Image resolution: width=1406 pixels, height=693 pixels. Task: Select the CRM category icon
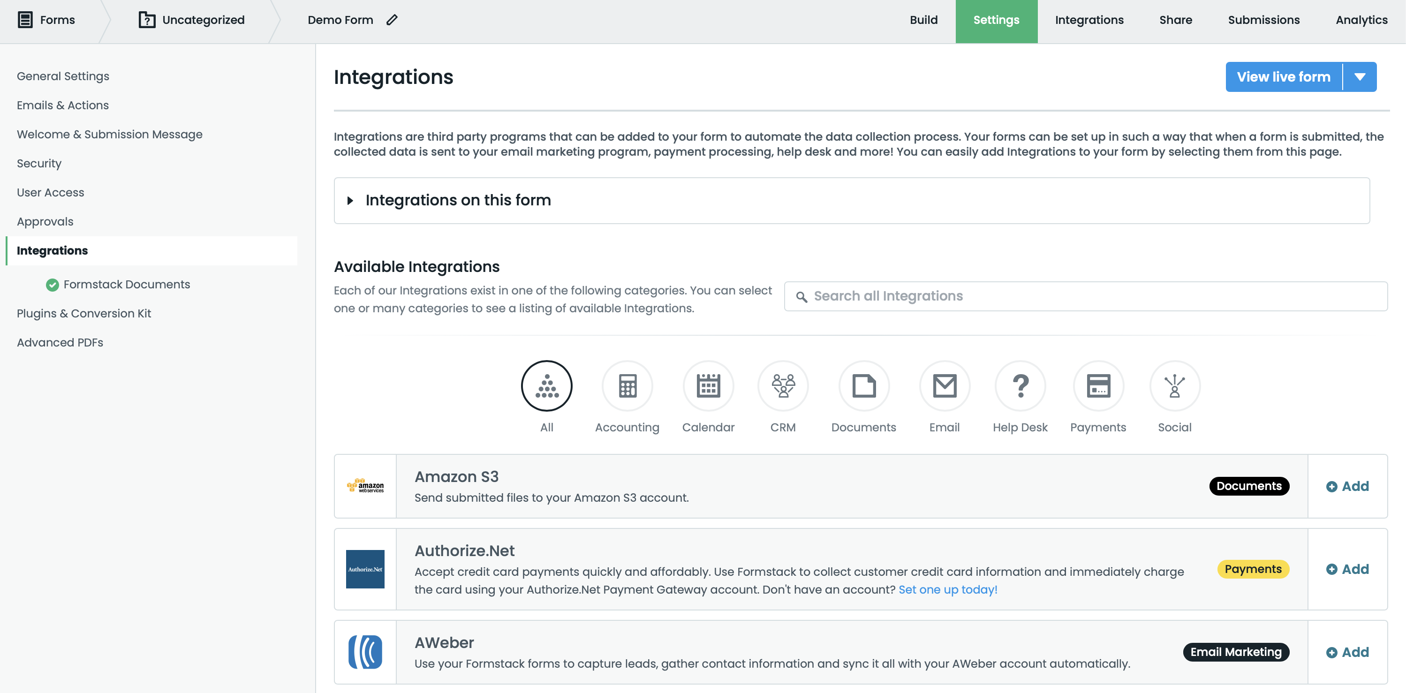[x=783, y=386]
